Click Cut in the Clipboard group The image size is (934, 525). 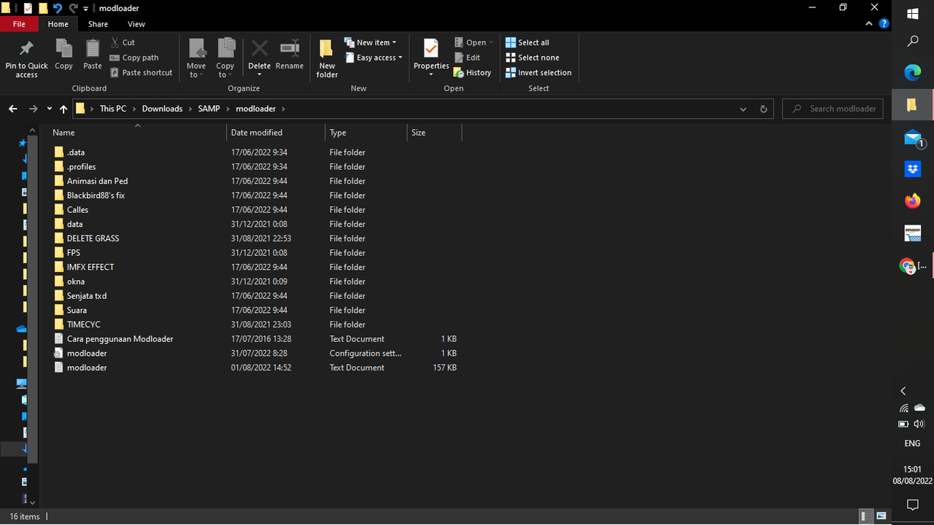pyautogui.click(x=123, y=42)
